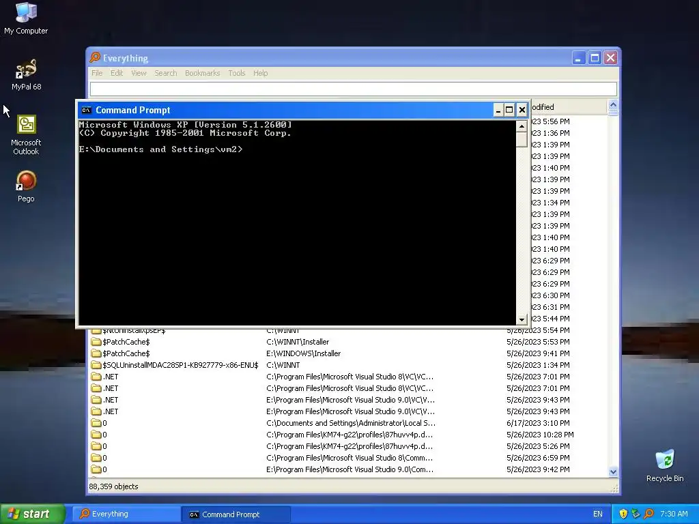
Task: Open Tools menu in Everything
Action: tap(237, 73)
